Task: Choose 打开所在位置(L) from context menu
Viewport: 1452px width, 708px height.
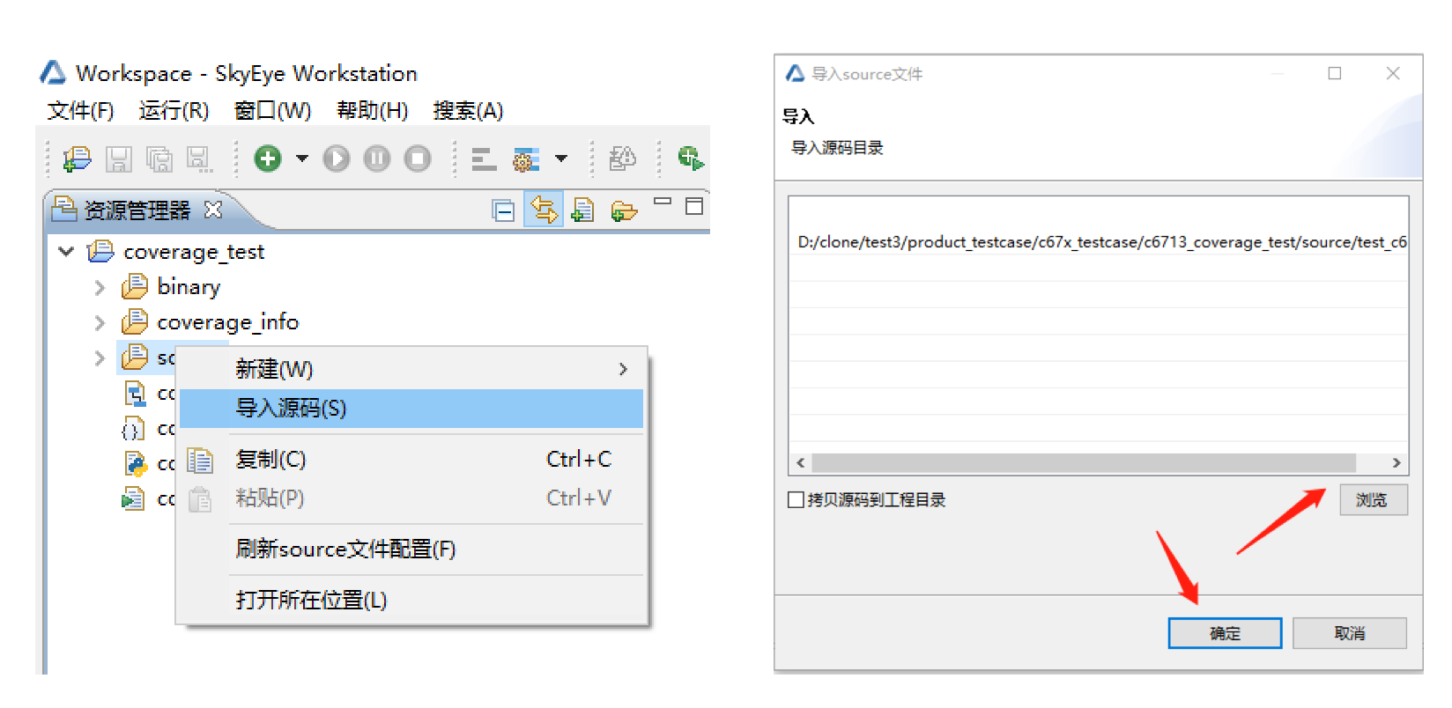Action: pyautogui.click(x=411, y=601)
